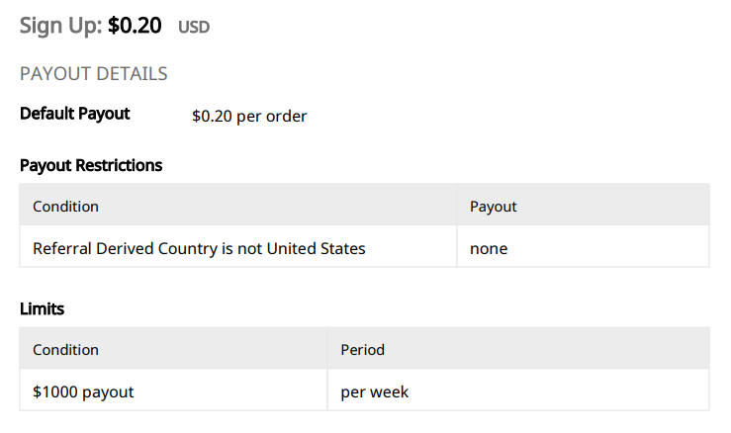Click the Default Payout label

click(74, 114)
